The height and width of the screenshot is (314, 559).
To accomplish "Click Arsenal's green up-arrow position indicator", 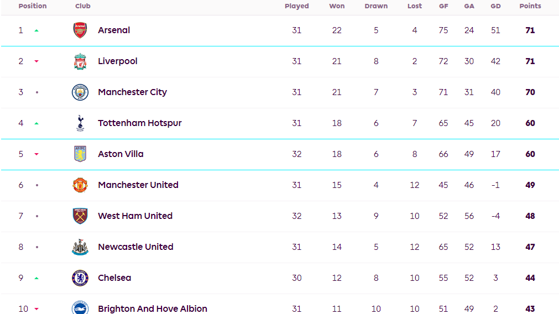I will [36, 30].
